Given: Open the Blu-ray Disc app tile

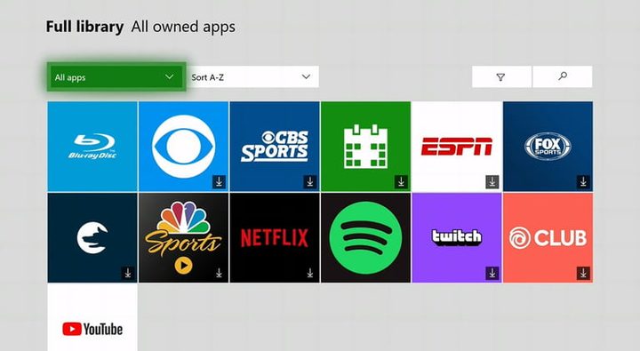Looking at the screenshot, I should coord(92,146).
